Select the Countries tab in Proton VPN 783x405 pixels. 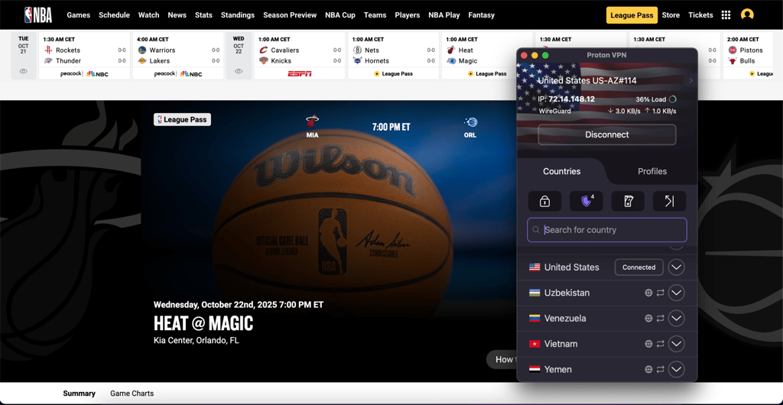pos(562,171)
